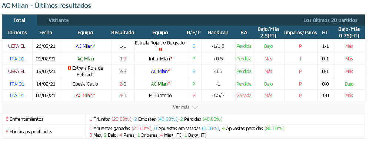
Task: Click the chevron arrow next to Ver más
Action: pyautogui.click(x=195, y=107)
